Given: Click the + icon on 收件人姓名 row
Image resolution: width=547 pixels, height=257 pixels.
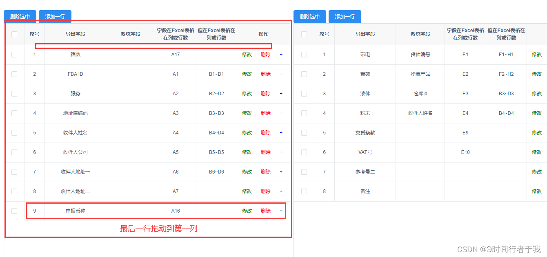Looking at the screenshot, I should coord(281,132).
